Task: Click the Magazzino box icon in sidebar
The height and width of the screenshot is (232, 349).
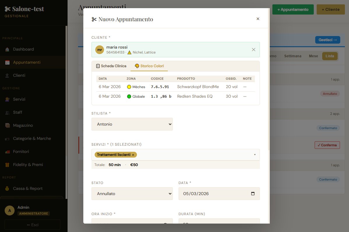Action: click(x=7, y=126)
